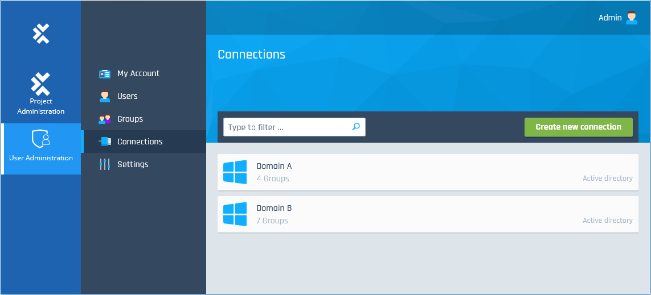
Task: Select the User Administration shield icon
Action: tap(40, 139)
